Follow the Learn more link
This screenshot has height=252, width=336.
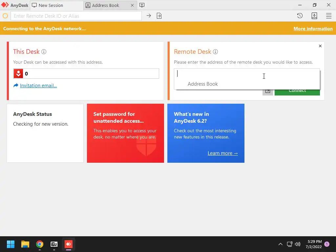click(223, 153)
